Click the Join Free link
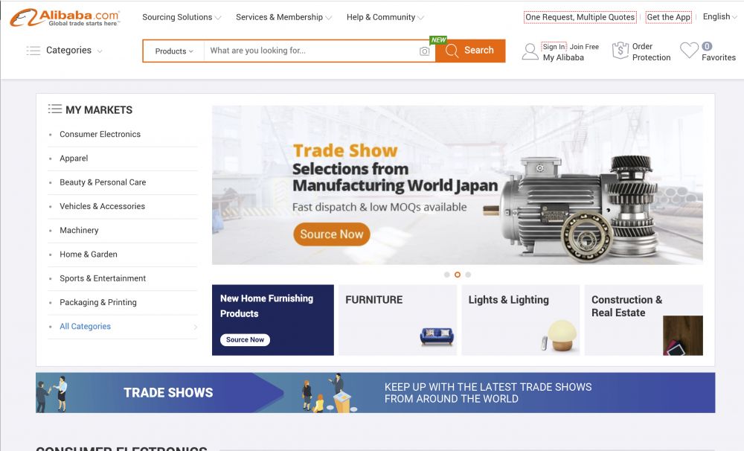Viewport: 744px width, 451px height. coord(584,47)
